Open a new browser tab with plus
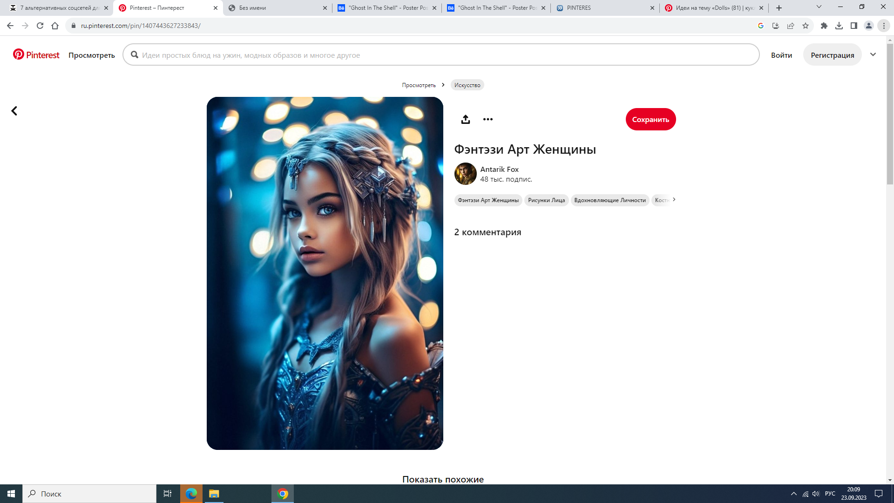The width and height of the screenshot is (894, 503). [x=779, y=8]
